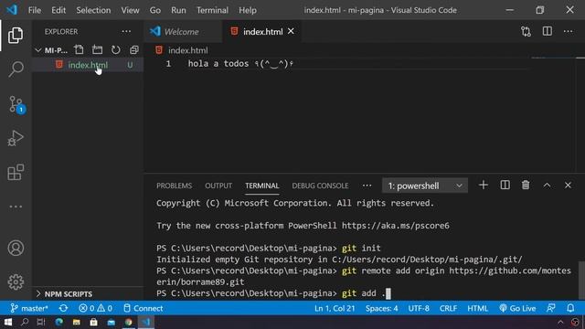Open the View menu
585x329 pixels.
[130, 10]
